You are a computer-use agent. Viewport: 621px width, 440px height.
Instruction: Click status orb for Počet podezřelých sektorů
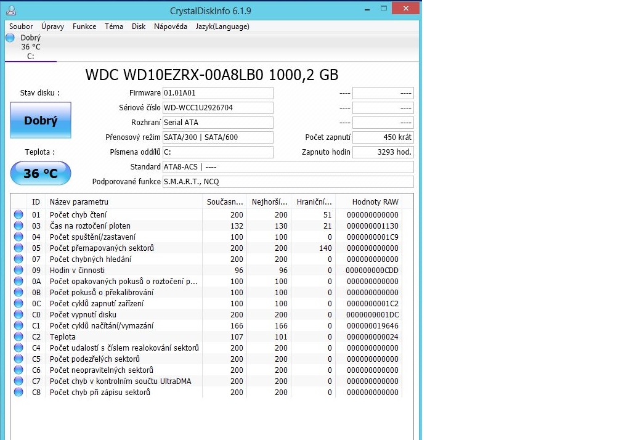click(18, 359)
